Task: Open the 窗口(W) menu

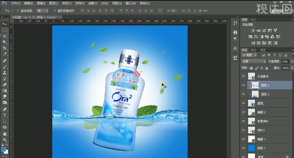Action: (131, 3)
